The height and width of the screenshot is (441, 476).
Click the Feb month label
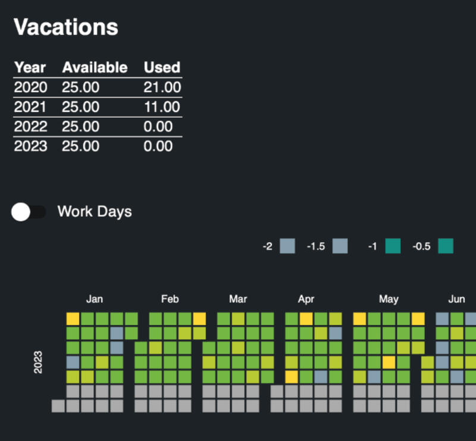click(x=170, y=299)
